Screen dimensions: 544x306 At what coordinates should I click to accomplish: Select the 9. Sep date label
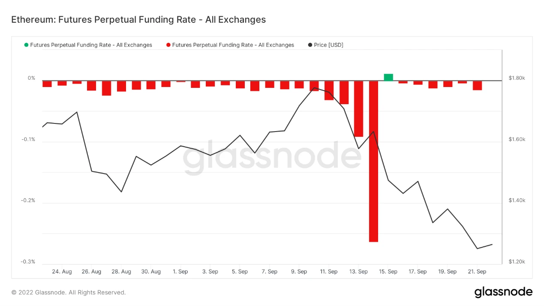click(x=299, y=272)
